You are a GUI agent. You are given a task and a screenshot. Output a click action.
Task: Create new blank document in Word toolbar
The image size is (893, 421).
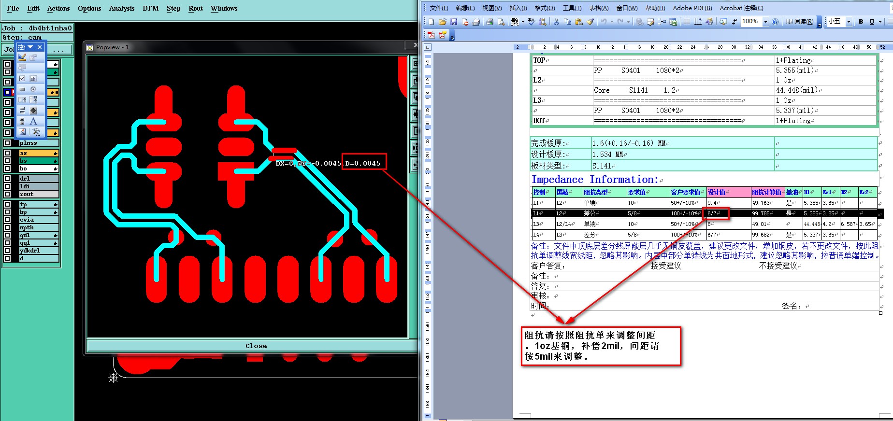431,22
